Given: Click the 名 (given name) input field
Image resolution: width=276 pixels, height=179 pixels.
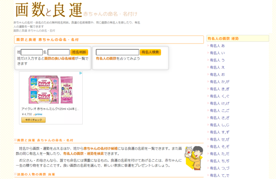Looking at the screenshot, I should pos(58,52).
